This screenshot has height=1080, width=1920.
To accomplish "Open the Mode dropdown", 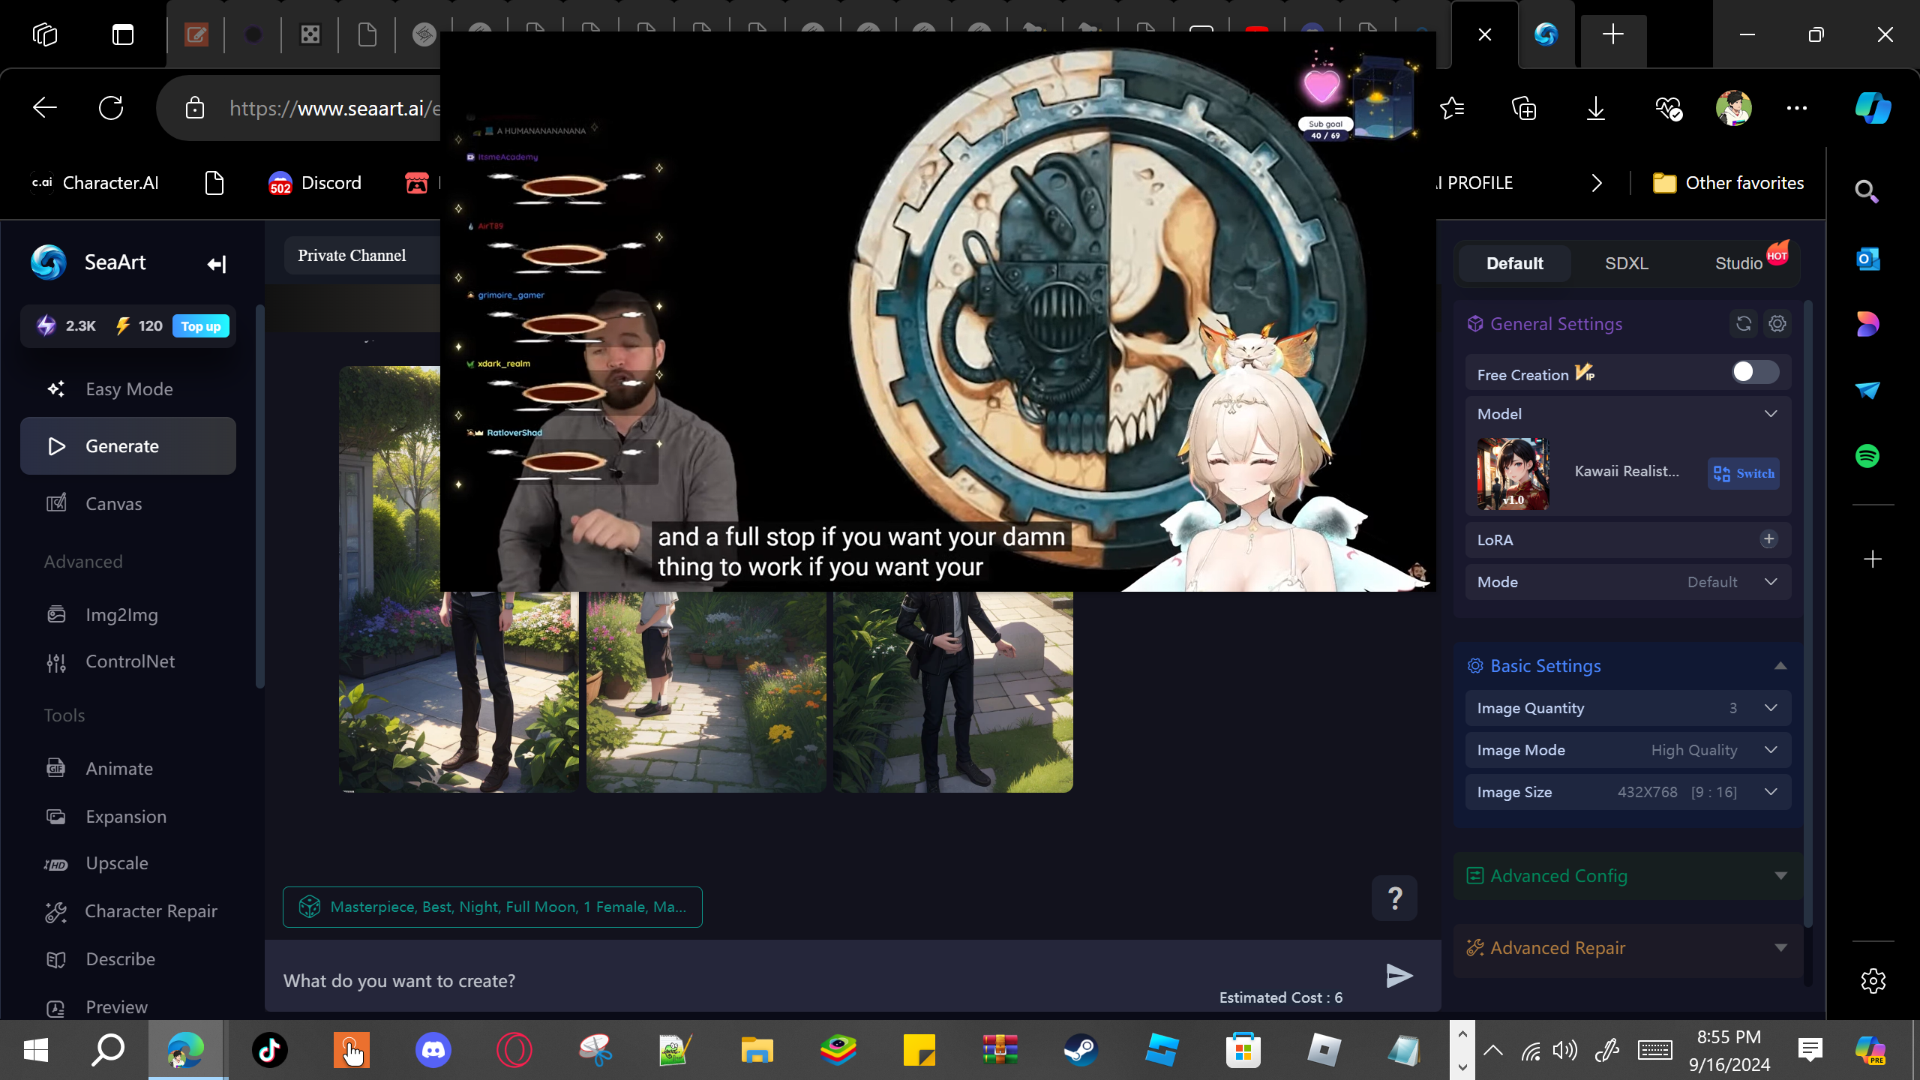I will coord(1628,582).
